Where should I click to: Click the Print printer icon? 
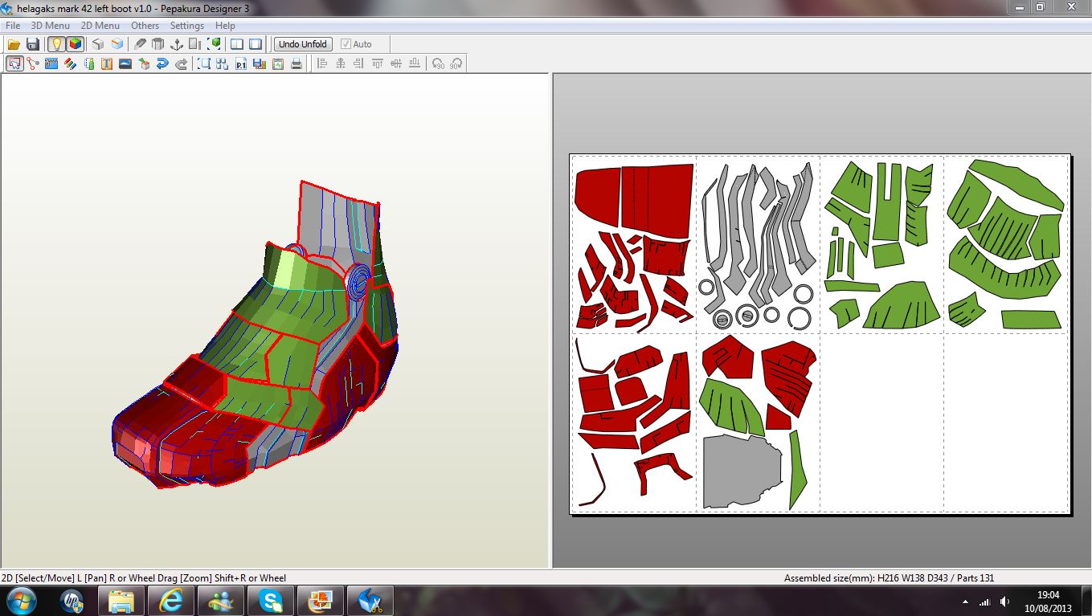(x=297, y=63)
